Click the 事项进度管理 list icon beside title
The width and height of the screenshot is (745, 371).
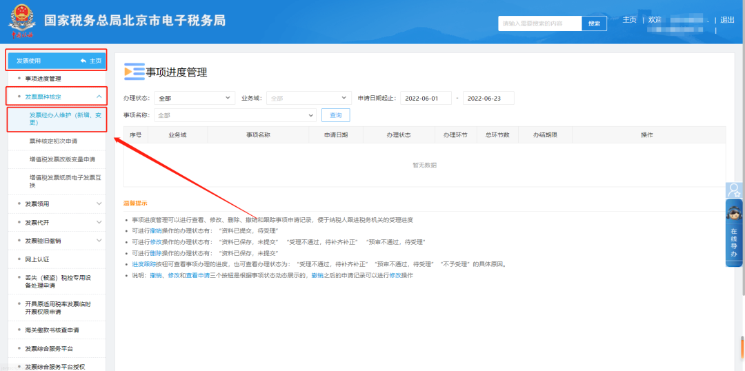(x=134, y=71)
